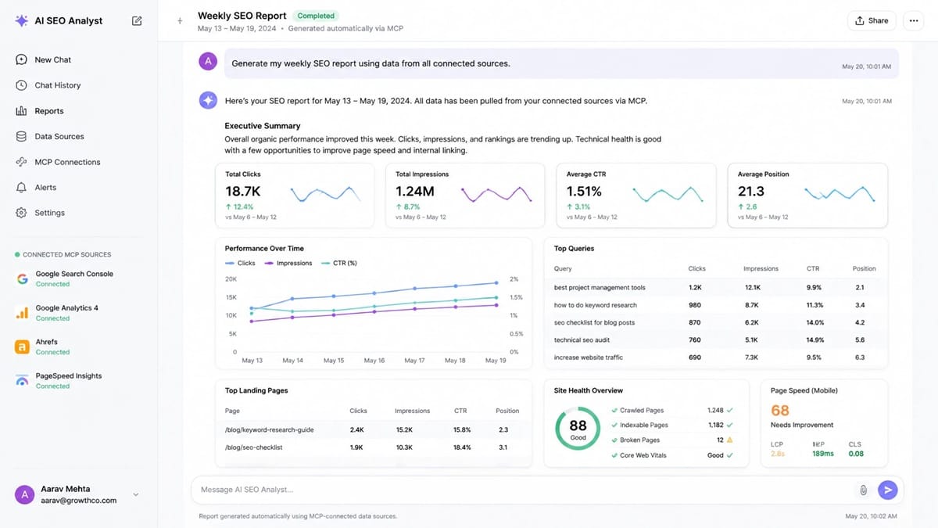Viewport: 938px width, 528px height.
Task: Click the AI SEO Analyst sparkle logo
Action: click(21, 20)
